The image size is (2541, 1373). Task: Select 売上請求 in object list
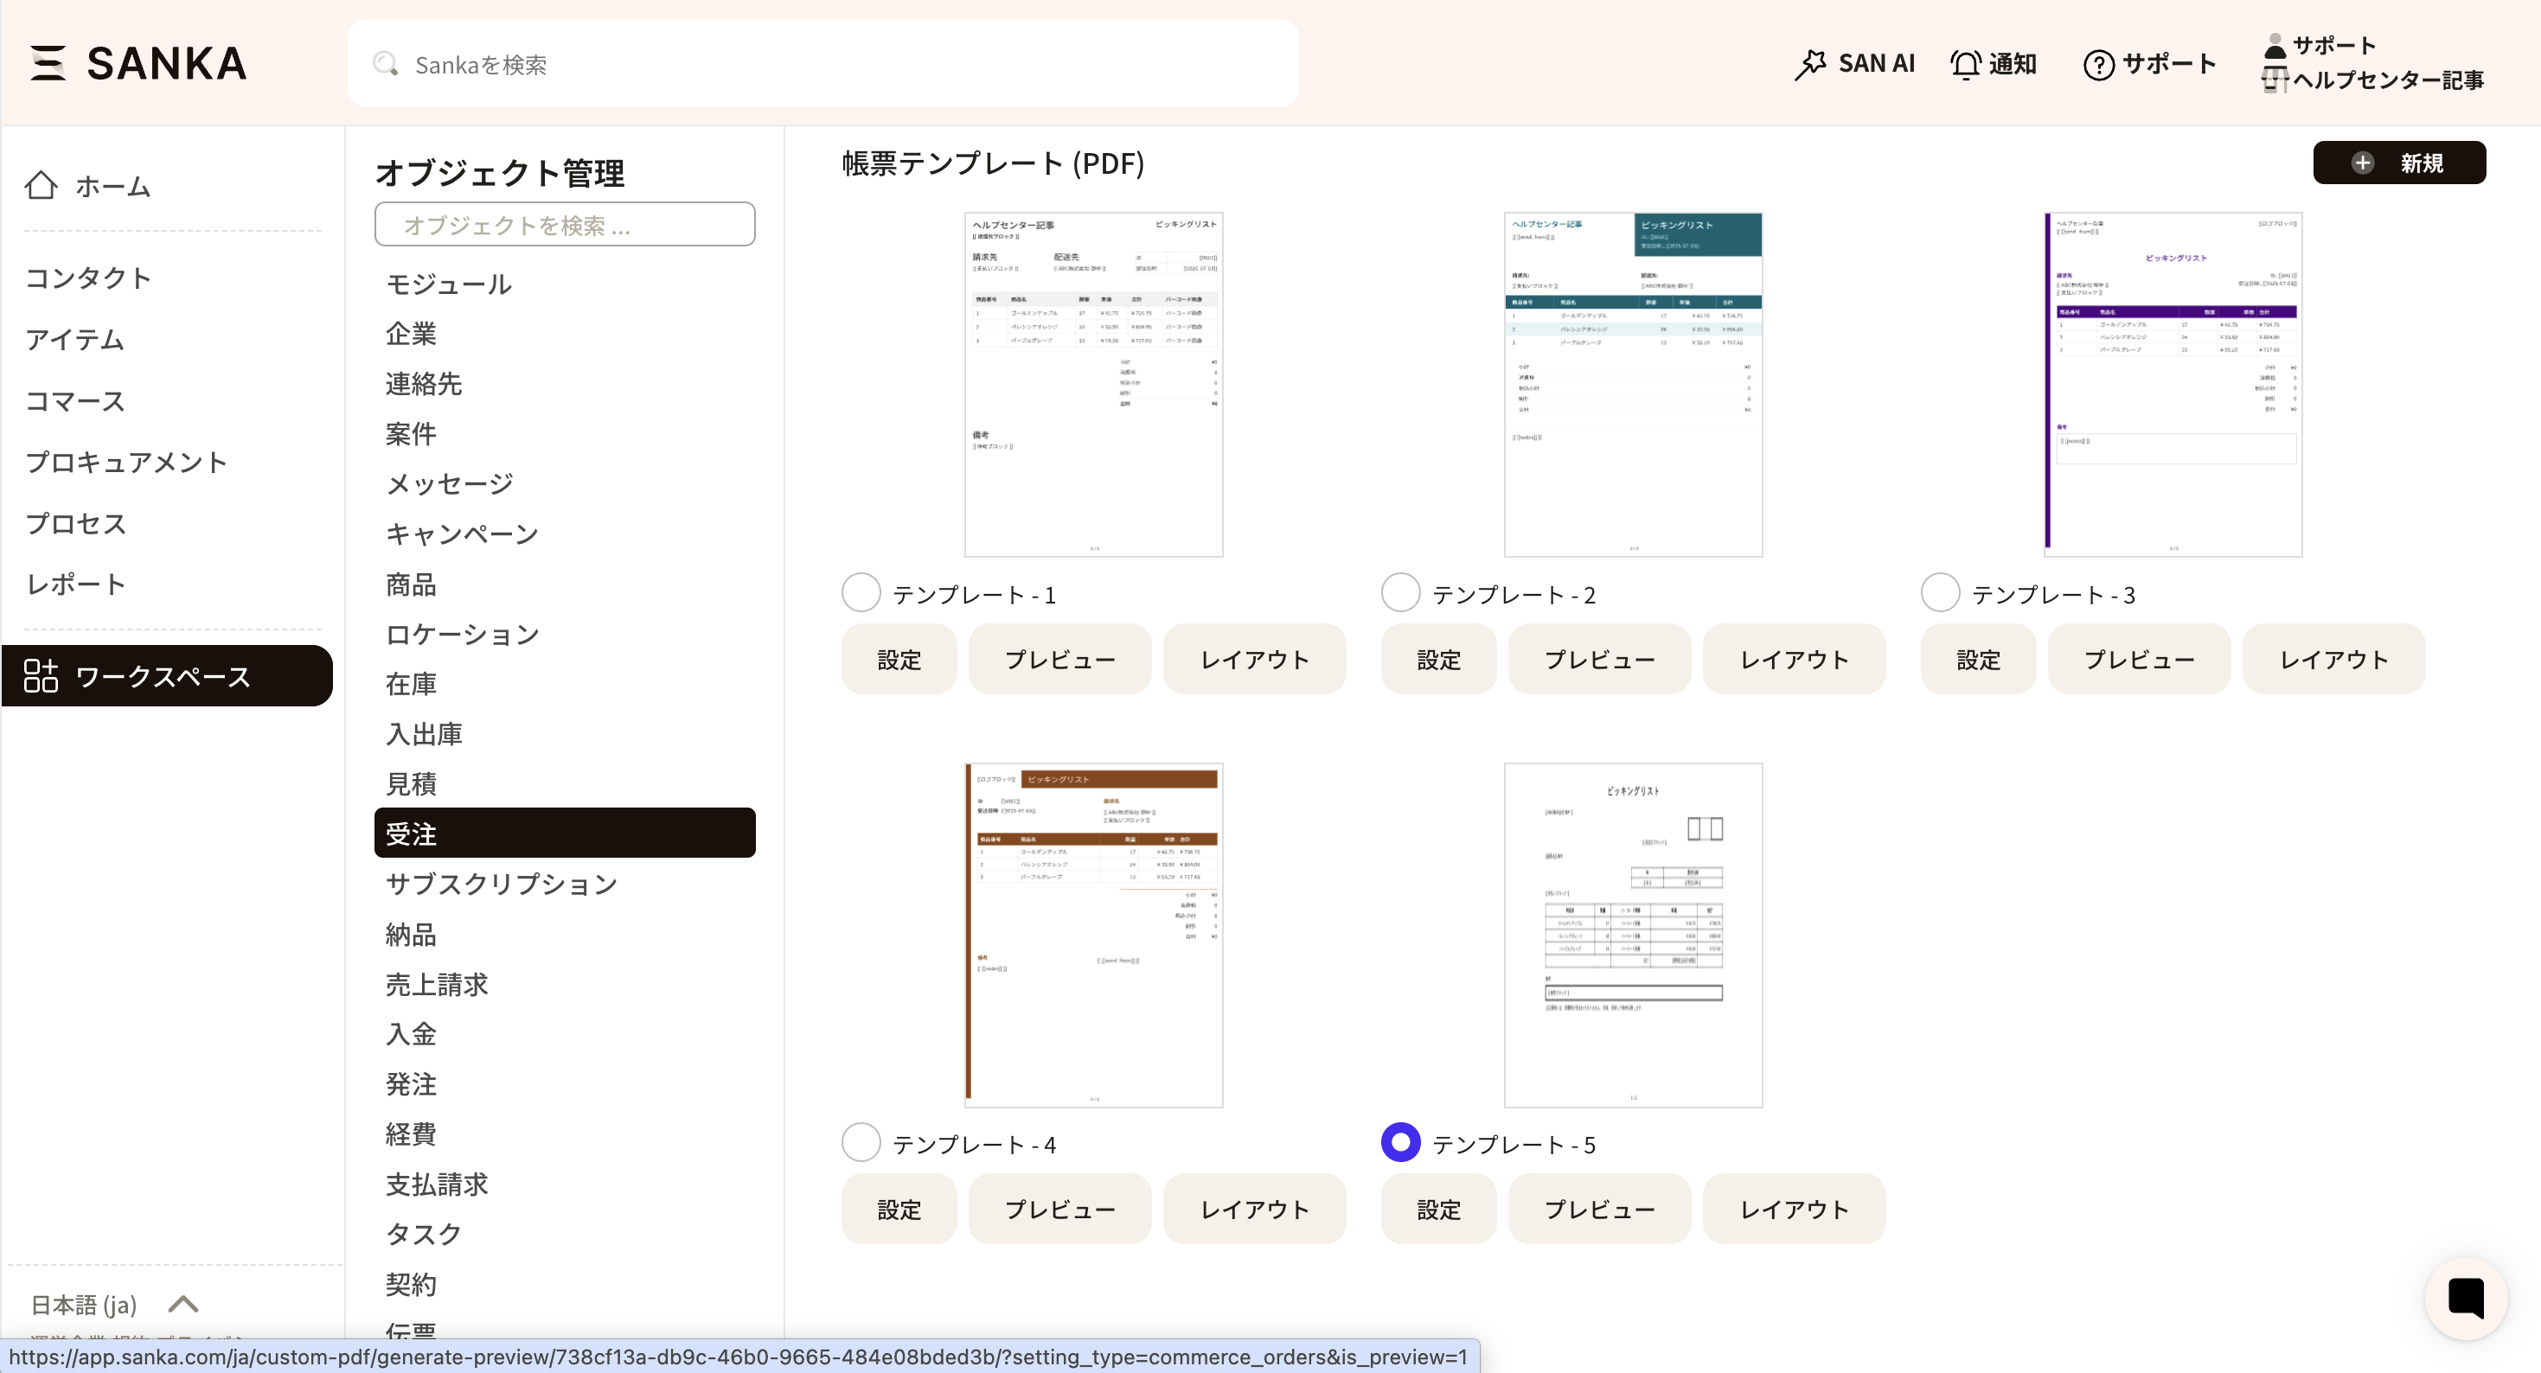click(x=437, y=985)
